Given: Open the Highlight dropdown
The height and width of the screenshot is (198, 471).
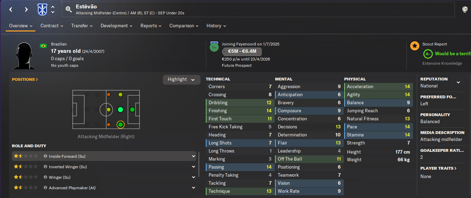Looking at the screenshot, I should [x=182, y=79].
